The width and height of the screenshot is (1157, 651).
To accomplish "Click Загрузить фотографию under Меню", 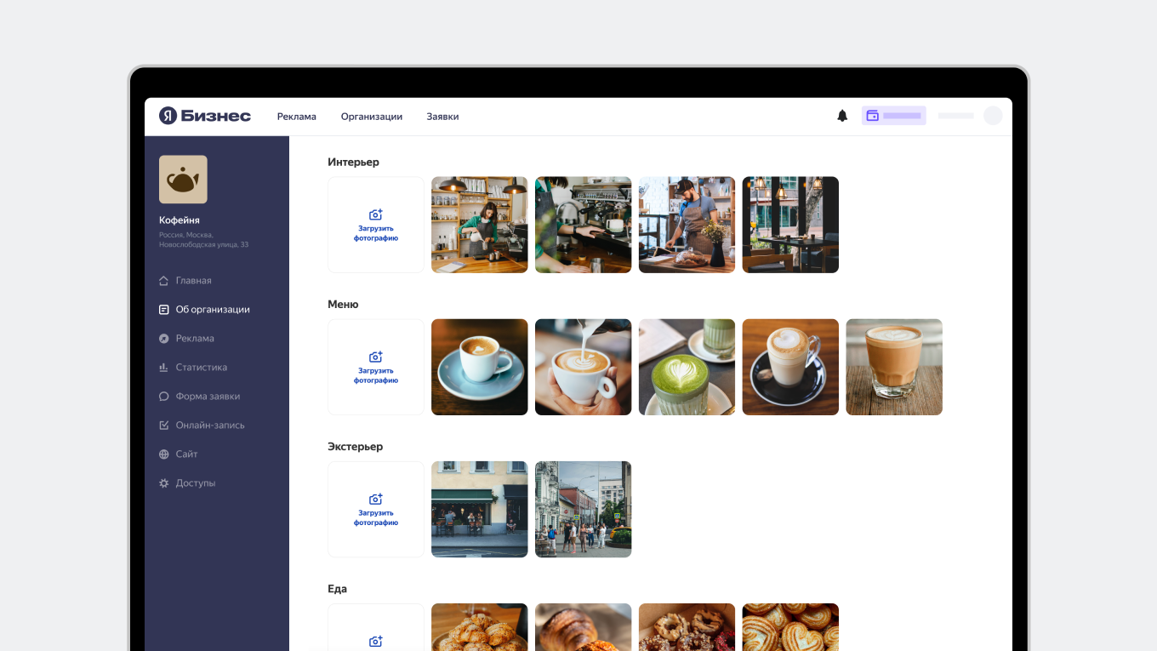I will click(376, 375).
